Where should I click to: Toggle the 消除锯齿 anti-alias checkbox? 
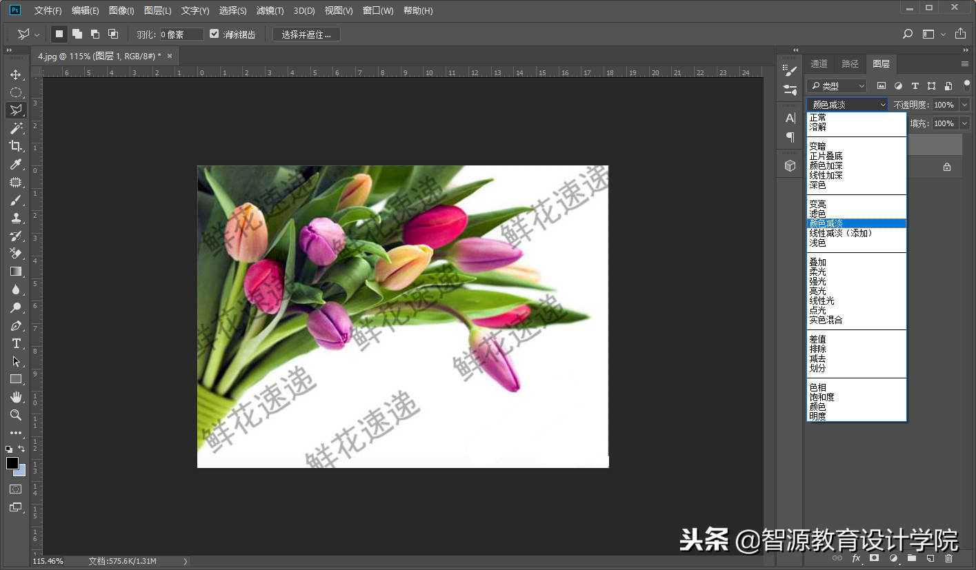214,34
